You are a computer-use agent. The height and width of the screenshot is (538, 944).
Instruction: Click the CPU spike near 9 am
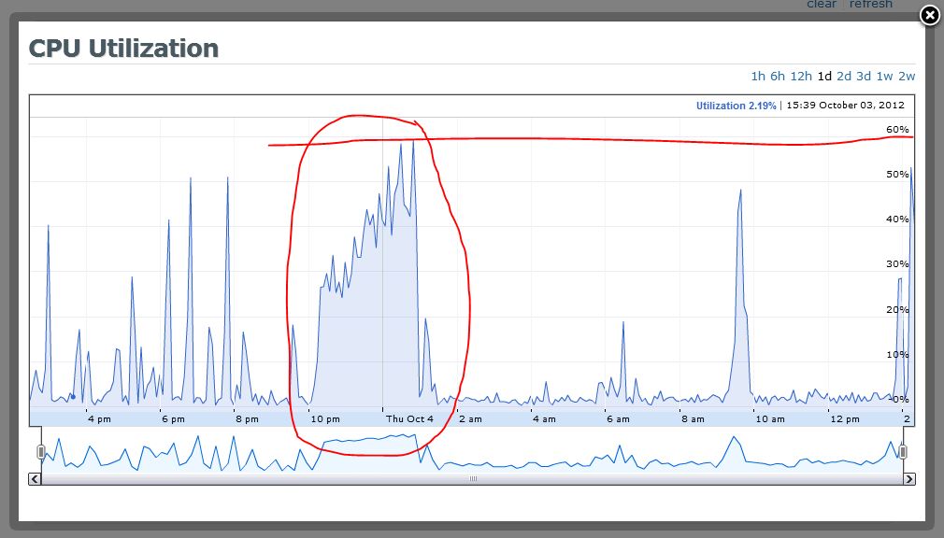click(740, 191)
